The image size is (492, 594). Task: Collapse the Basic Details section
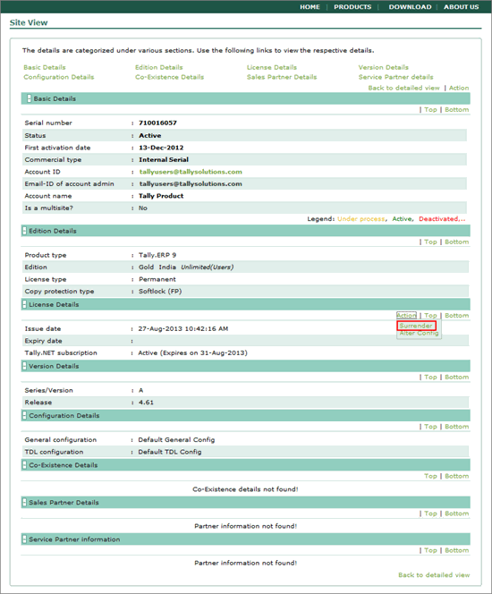30,98
